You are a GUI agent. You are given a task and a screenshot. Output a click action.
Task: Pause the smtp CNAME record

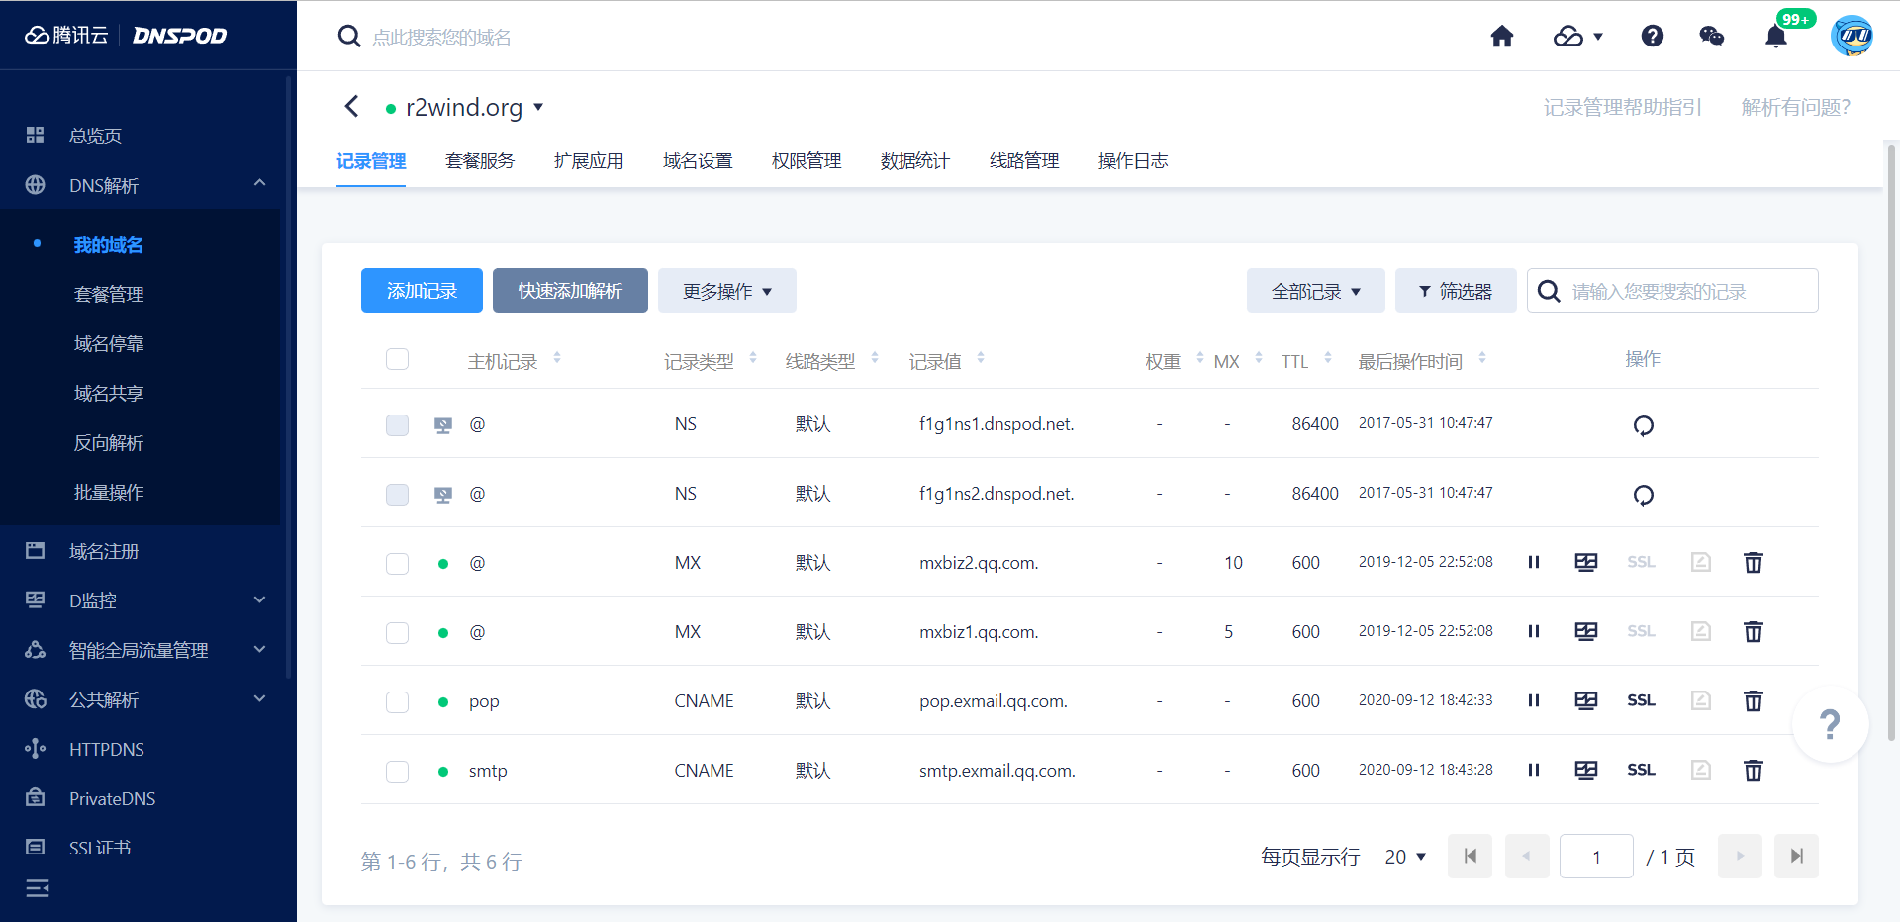[1533, 770]
